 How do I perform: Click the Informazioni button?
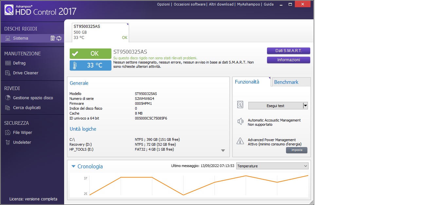[288, 60]
